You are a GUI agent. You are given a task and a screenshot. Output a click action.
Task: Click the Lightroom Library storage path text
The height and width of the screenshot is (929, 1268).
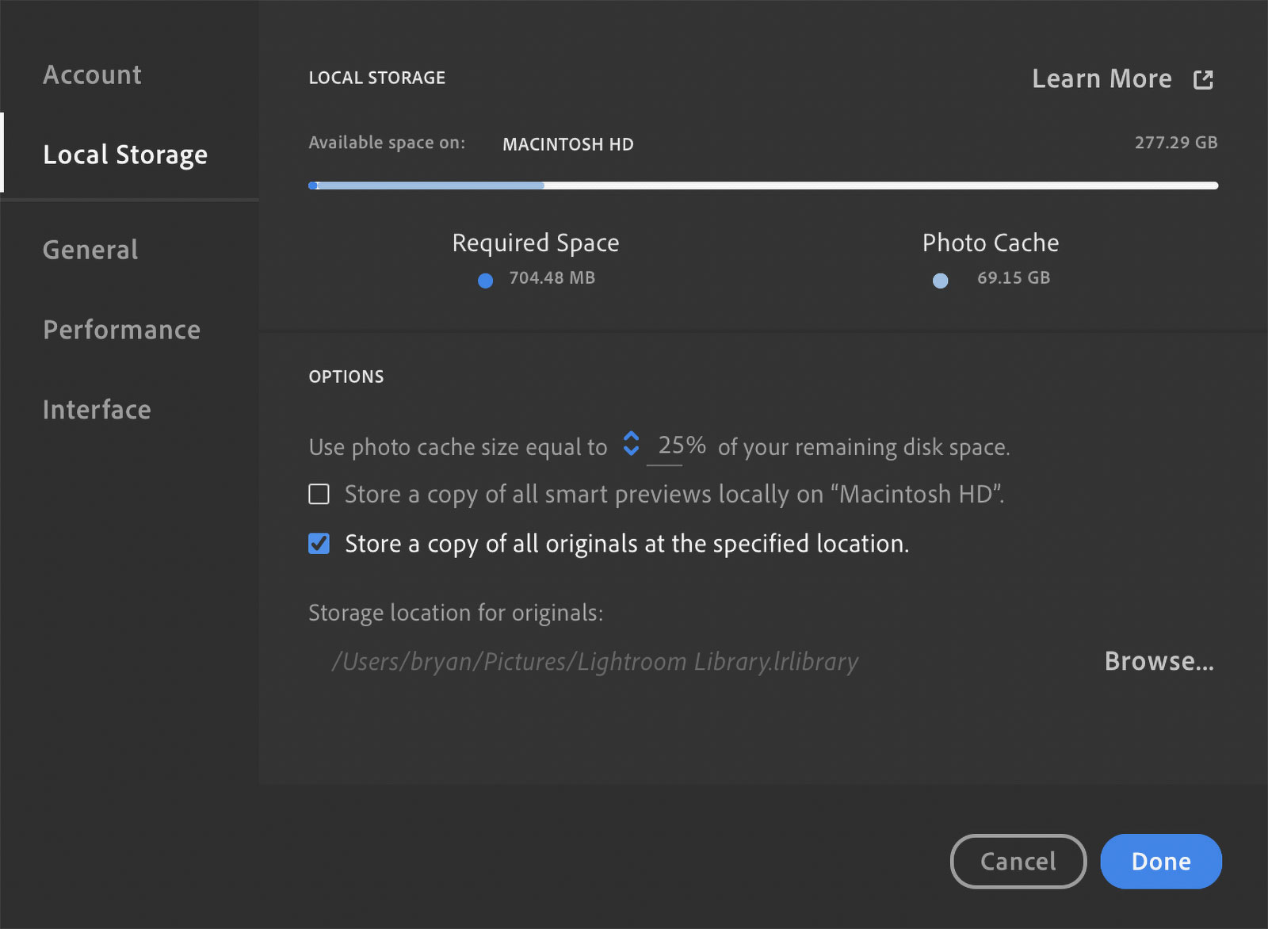coord(594,661)
